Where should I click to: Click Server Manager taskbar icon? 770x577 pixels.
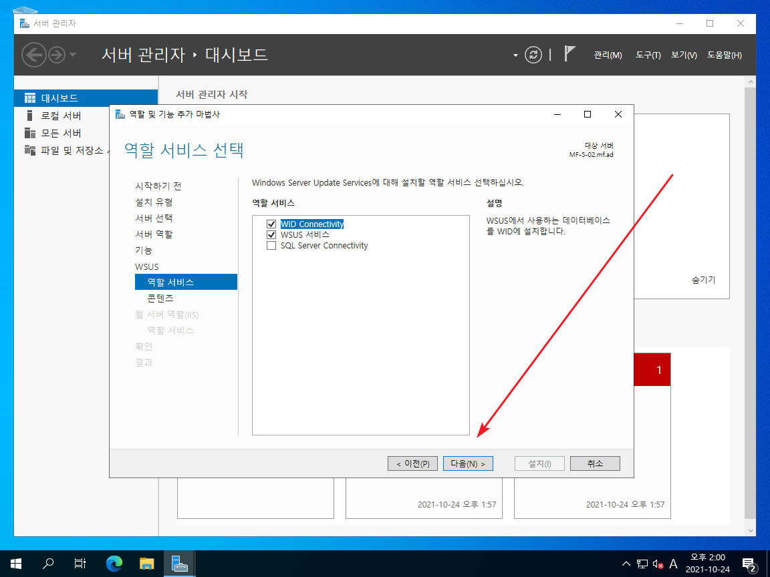180,563
